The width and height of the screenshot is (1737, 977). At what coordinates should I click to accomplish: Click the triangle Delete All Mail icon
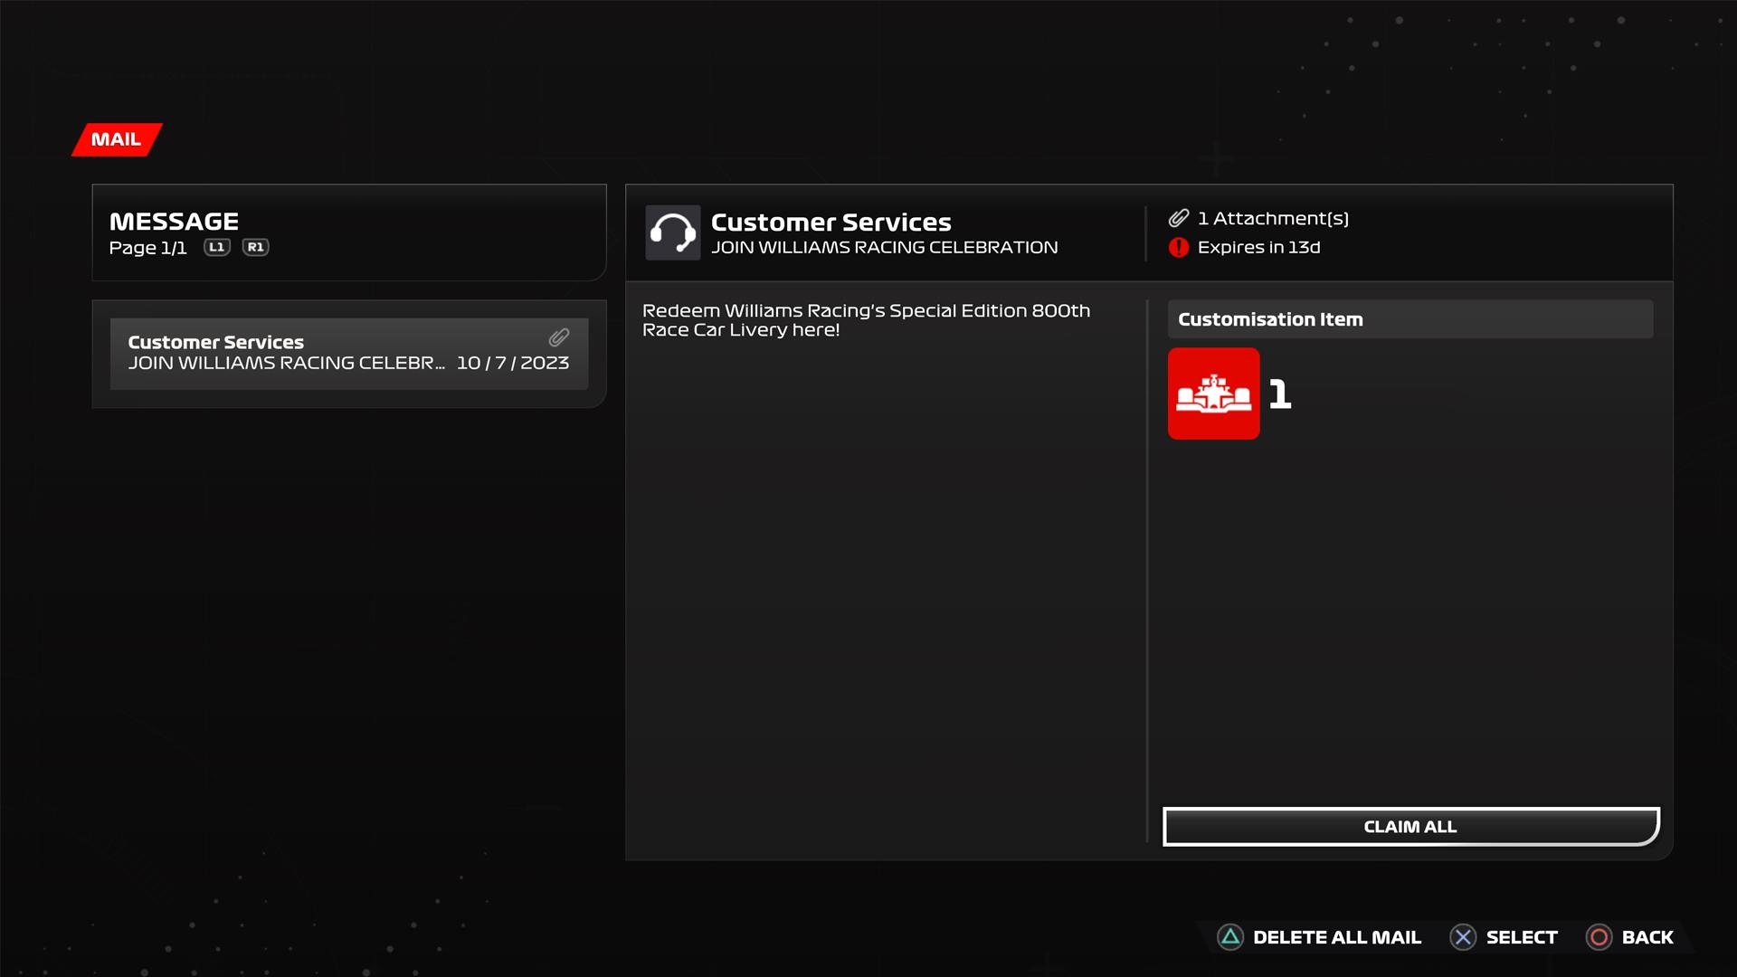click(1230, 937)
